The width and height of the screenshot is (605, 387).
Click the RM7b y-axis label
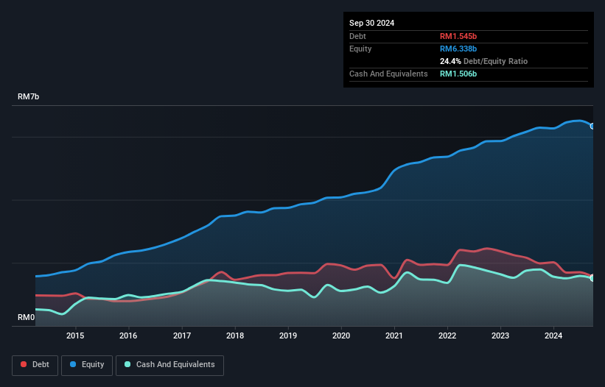[28, 96]
